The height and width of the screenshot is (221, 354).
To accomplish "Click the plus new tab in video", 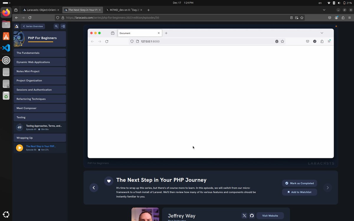I will (x=166, y=33).
